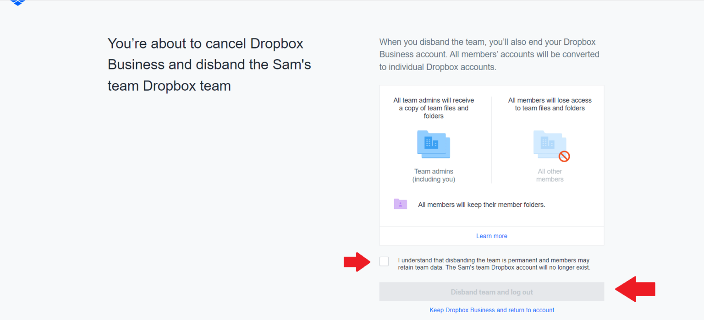The image size is (704, 320).
Task: Open the 'Learn more' link
Action: (491, 236)
